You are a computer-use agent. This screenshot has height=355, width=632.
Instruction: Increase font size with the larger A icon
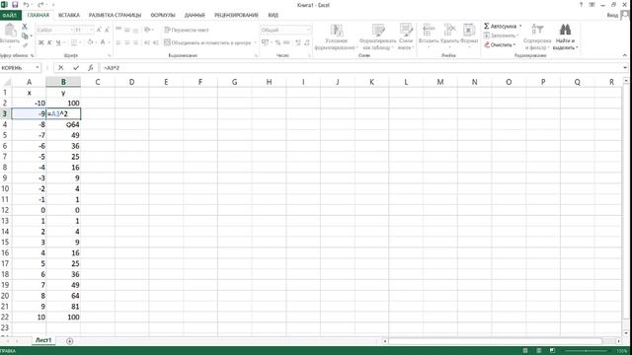[x=99, y=30]
